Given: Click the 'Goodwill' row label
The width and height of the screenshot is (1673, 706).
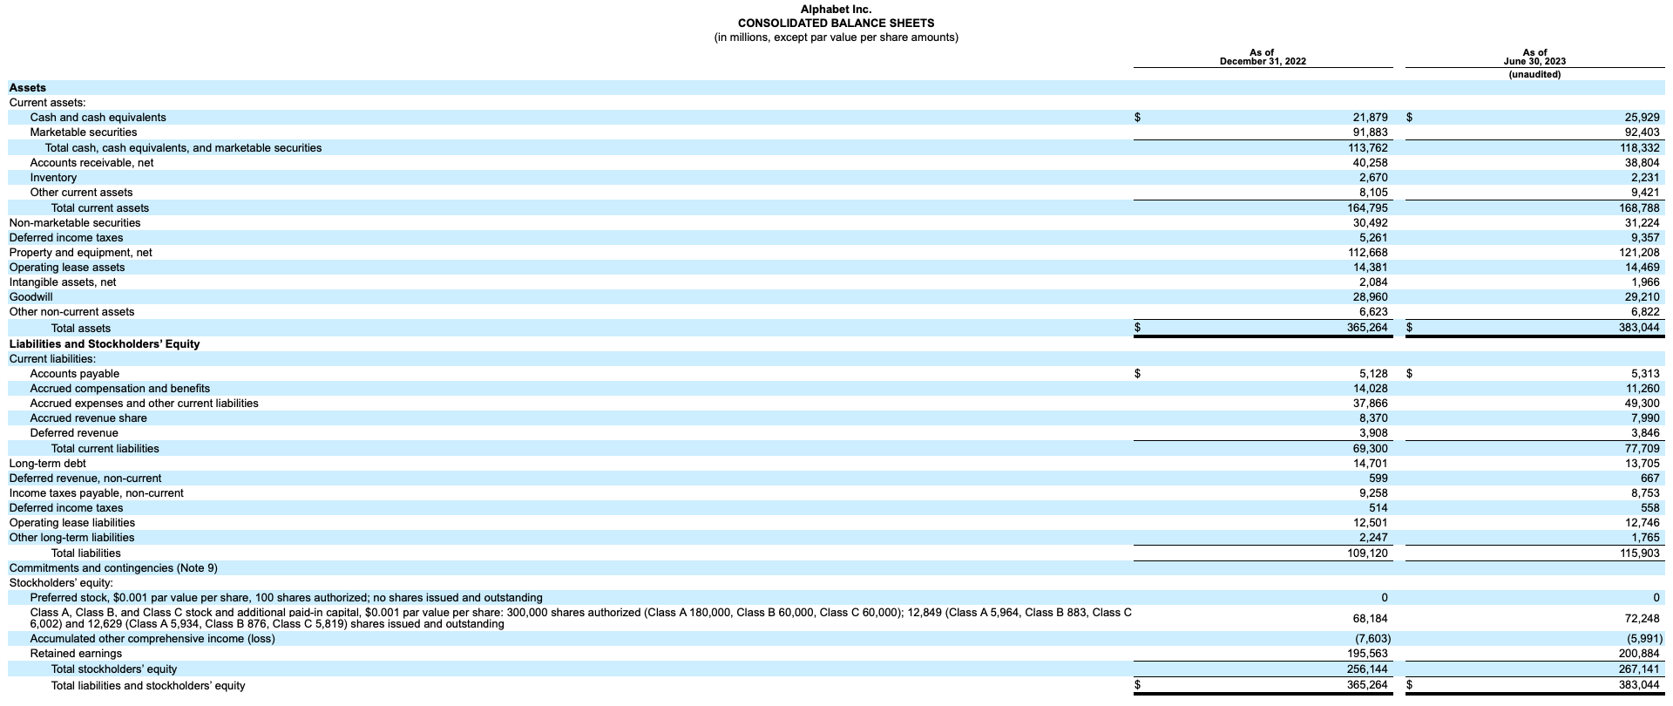Looking at the screenshot, I should (30, 297).
